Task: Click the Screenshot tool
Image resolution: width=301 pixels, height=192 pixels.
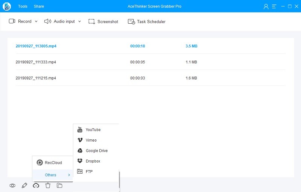Action: coord(103,21)
